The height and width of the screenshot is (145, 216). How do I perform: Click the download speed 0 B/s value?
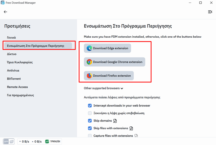click(26, 142)
